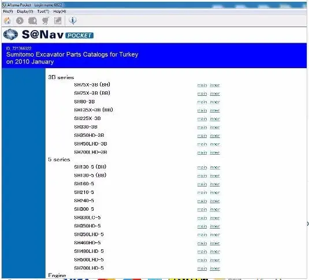Viewport: 309px width, 280px height.
Task: Open main catalog for SH480LHD-5
Action: [202, 252]
